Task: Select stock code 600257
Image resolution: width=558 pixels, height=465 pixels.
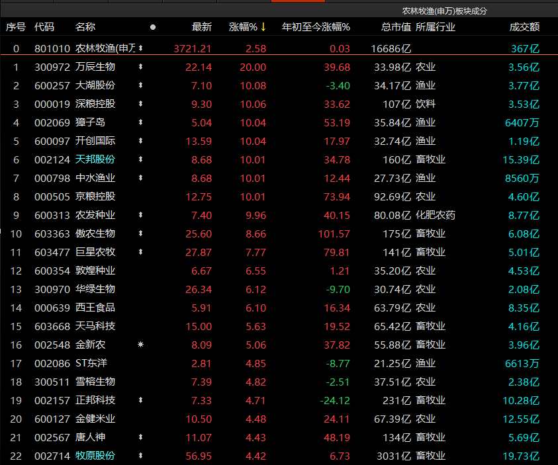Action: 52,85
